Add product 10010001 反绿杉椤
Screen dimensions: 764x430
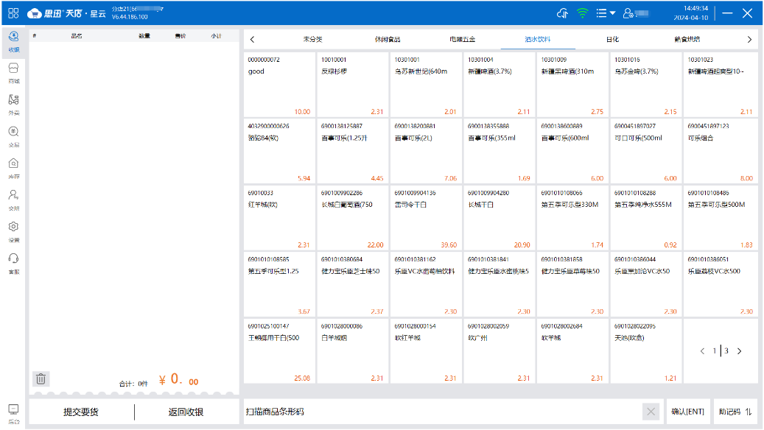point(353,85)
